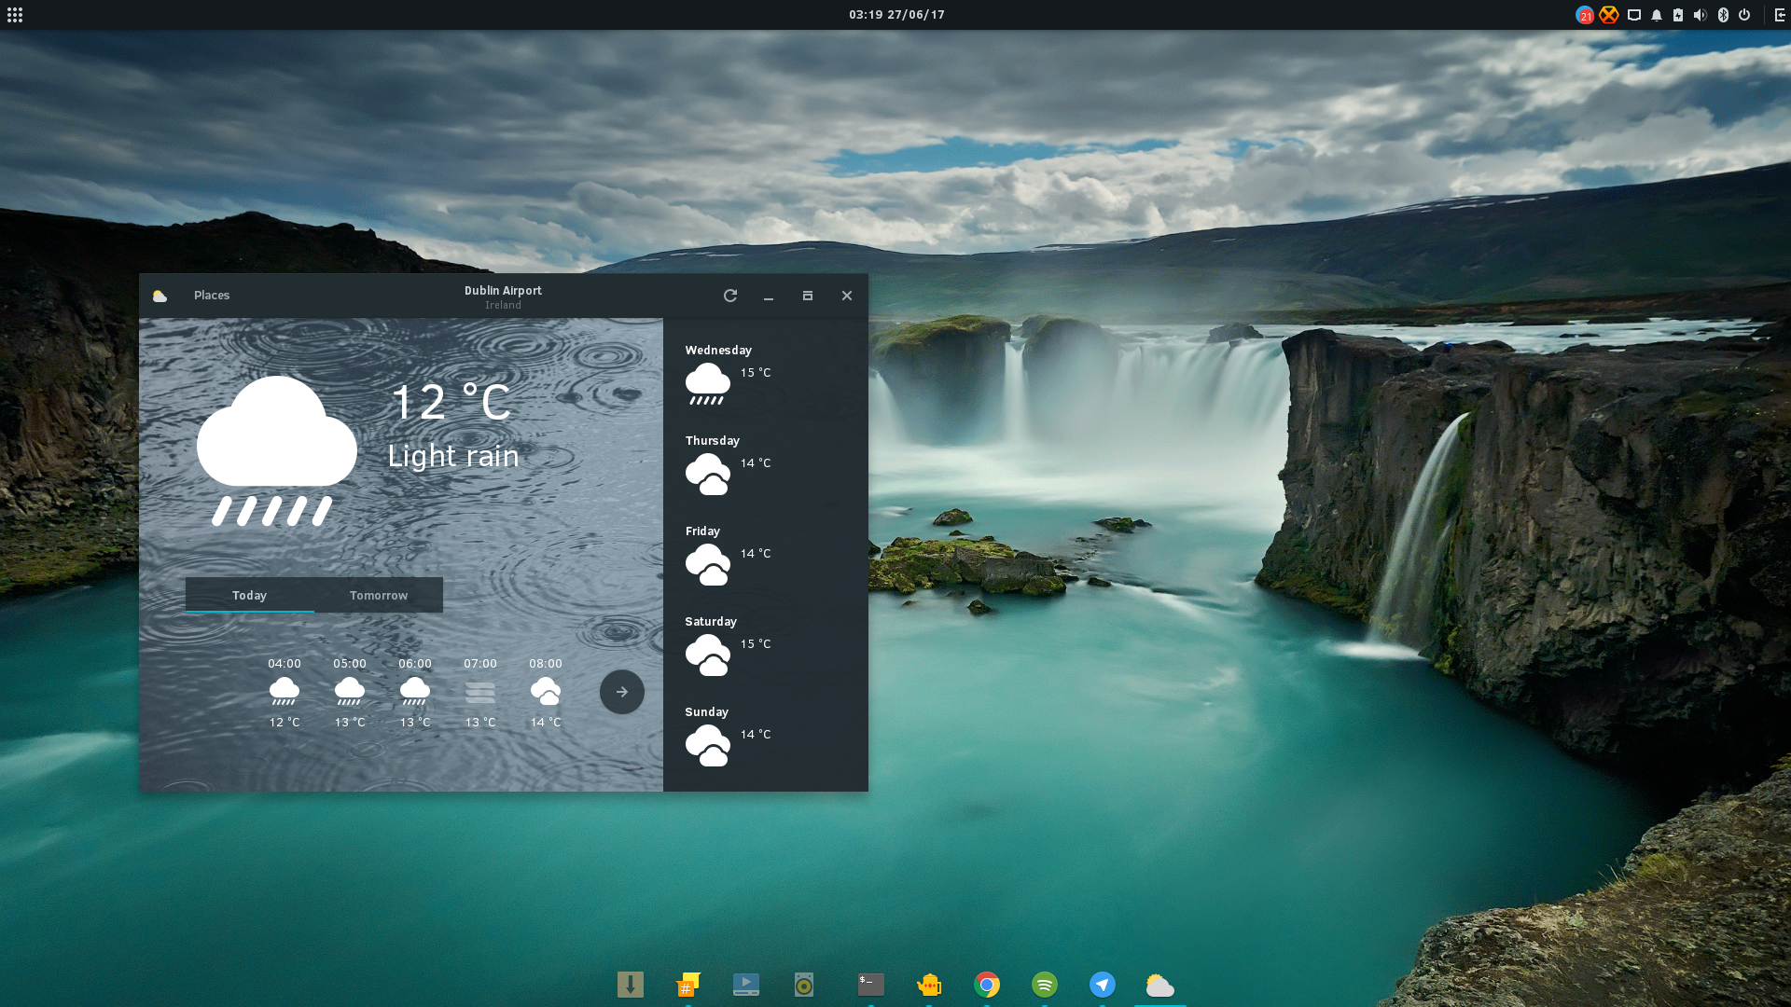Open the Bluetooth tray indicator
The width and height of the screenshot is (1791, 1007).
click(1723, 15)
